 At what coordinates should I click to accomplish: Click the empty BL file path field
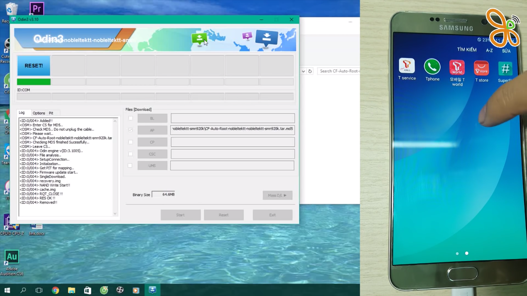(233, 118)
